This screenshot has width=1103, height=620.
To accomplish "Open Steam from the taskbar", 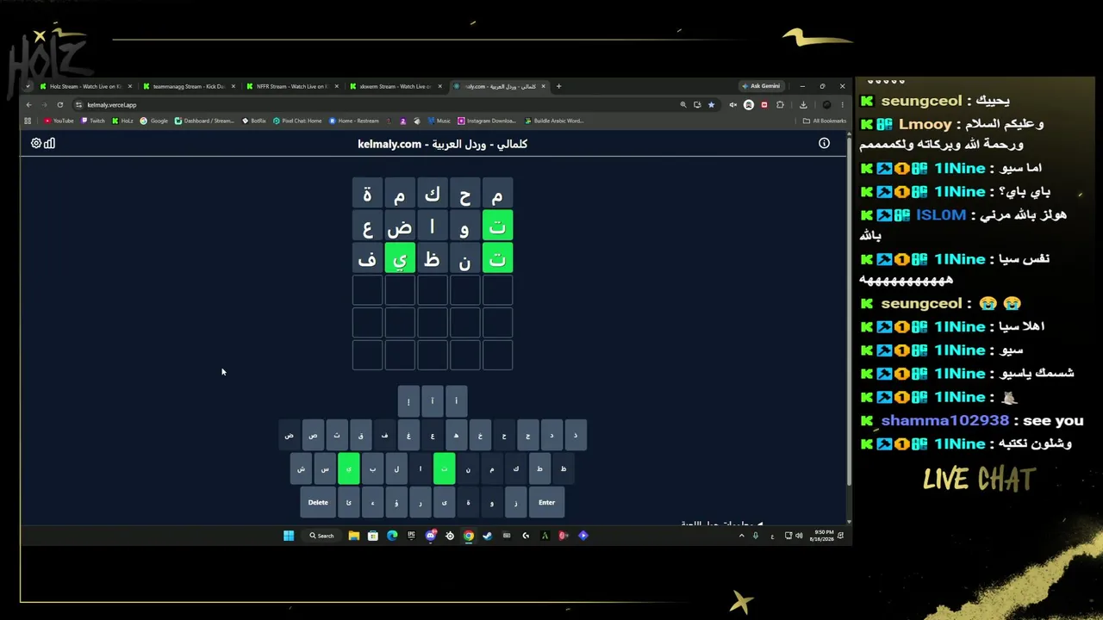I will 487,536.
